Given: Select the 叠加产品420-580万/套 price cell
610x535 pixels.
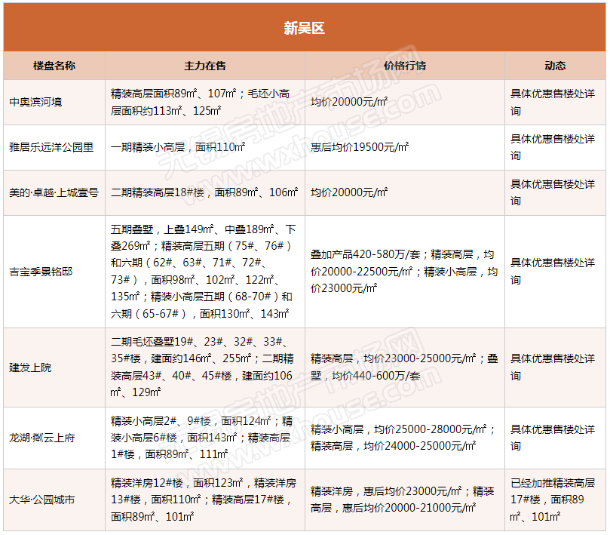Looking at the screenshot, I should click(x=404, y=271).
